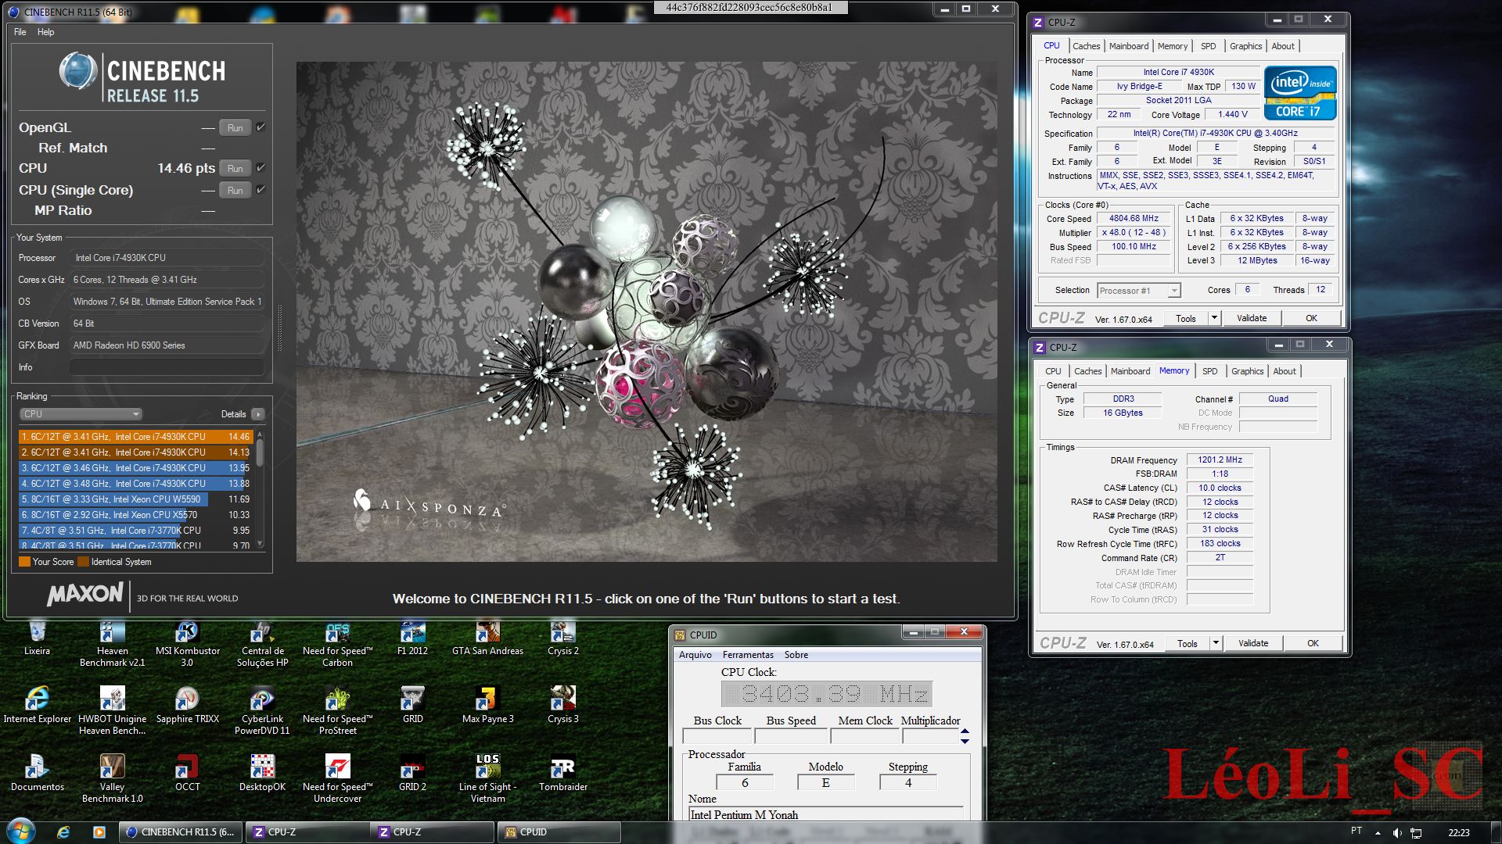
Task: Click Validate in upper CPU-Z window
Action: click(1251, 318)
